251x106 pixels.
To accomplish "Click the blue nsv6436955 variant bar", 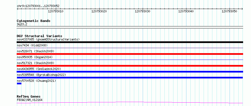I will (x=130, y=72).
